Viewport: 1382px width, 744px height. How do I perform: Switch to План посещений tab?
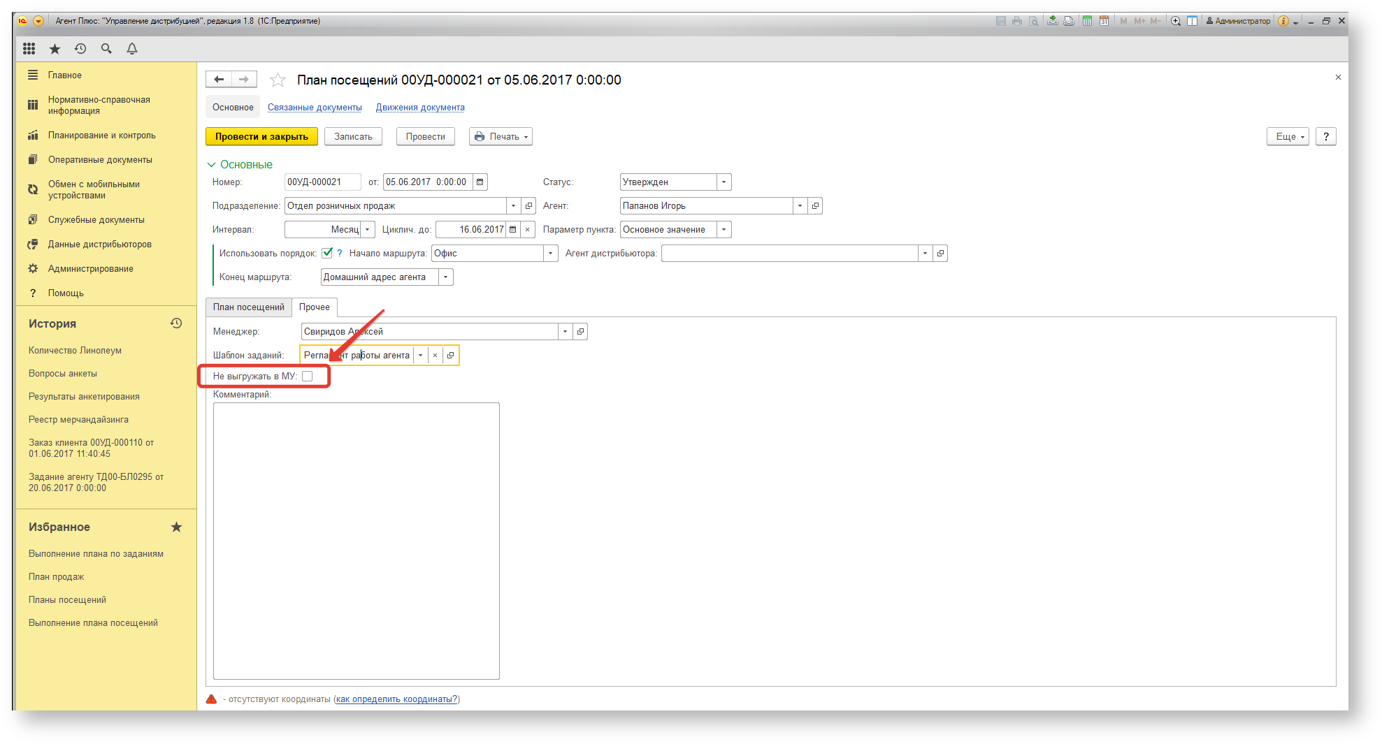pos(249,307)
